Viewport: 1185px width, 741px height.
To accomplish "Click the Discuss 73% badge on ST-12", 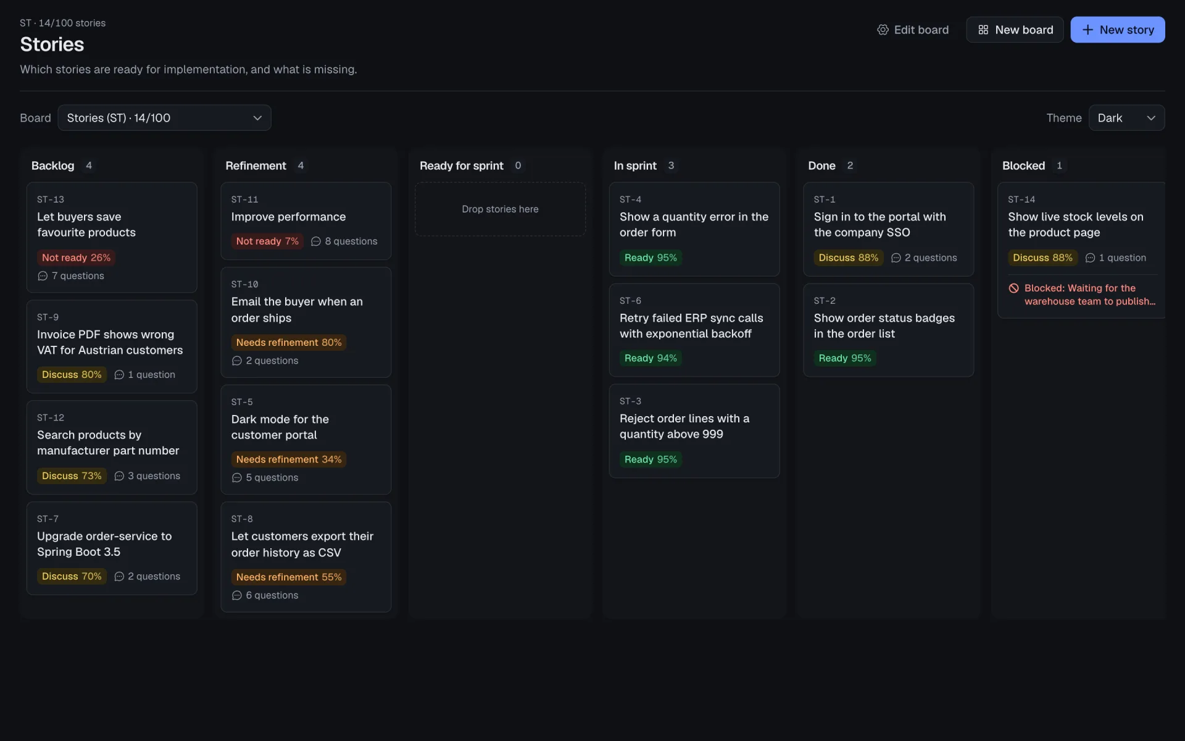I will 72,476.
